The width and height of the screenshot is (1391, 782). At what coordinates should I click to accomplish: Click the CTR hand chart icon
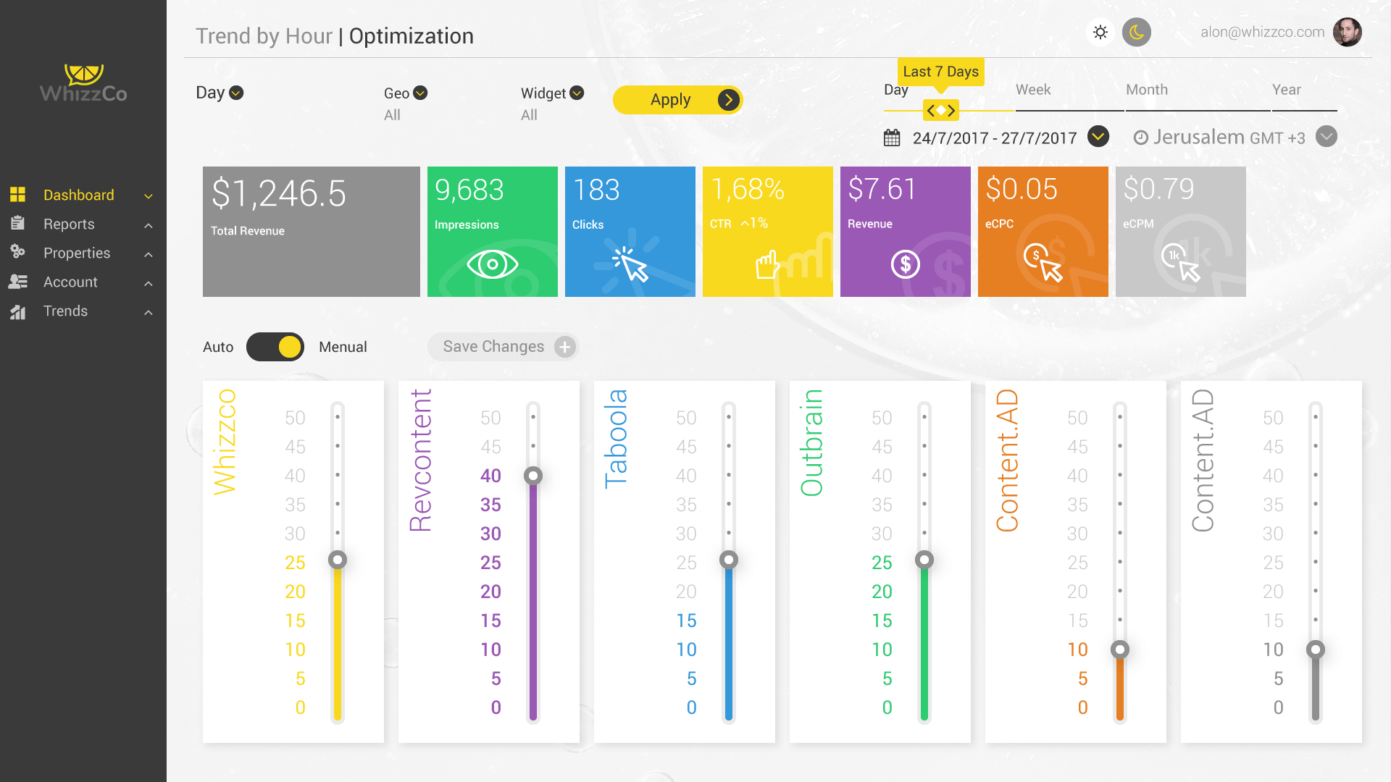(767, 265)
